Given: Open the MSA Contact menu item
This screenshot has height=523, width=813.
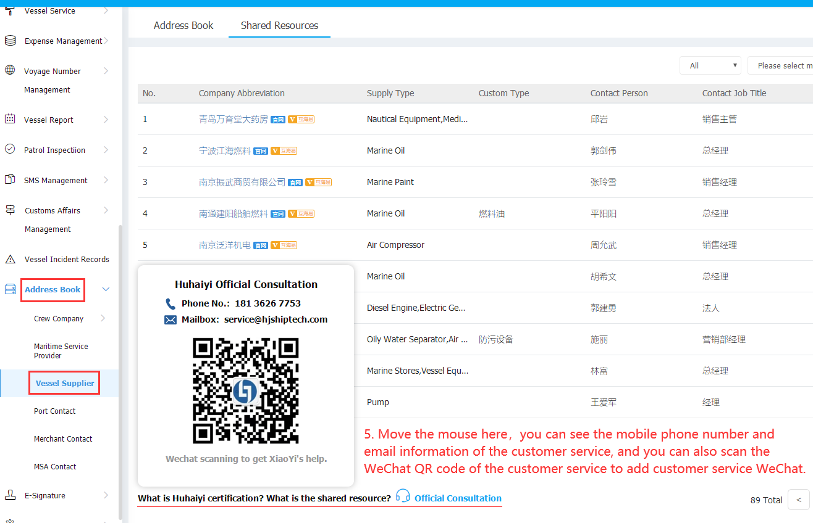Looking at the screenshot, I should [55, 467].
